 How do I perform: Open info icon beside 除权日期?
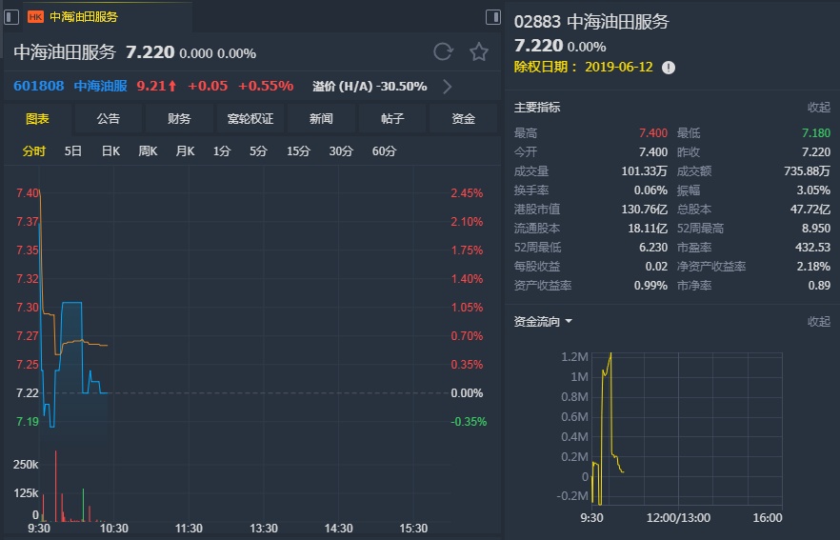[669, 68]
